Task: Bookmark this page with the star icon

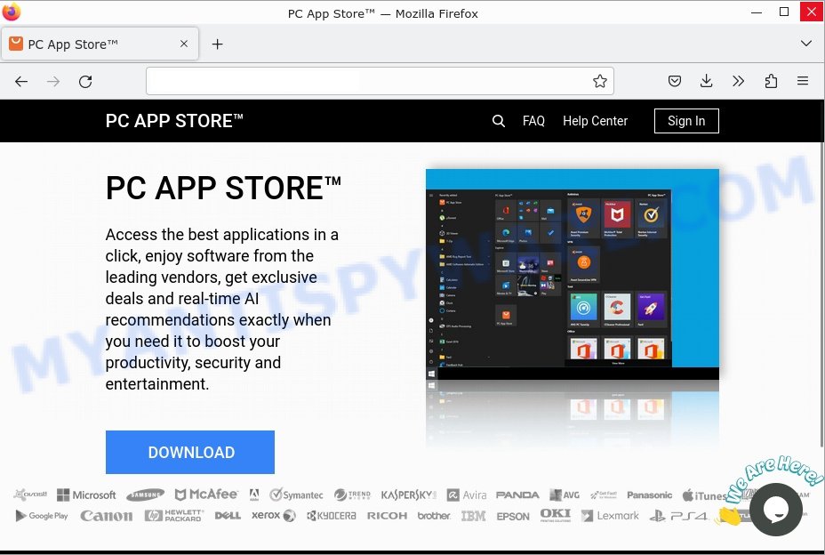Action: (x=600, y=81)
